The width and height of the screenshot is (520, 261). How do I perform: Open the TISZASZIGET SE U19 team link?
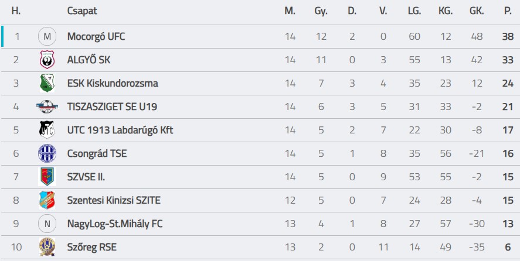pyautogui.click(x=112, y=107)
